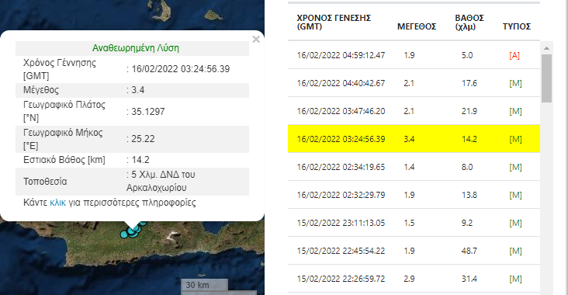568x295 pixels.
Task: Select the [A] type tag of 04:59:12.47 event
Action: pyautogui.click(x=514, y=55)
